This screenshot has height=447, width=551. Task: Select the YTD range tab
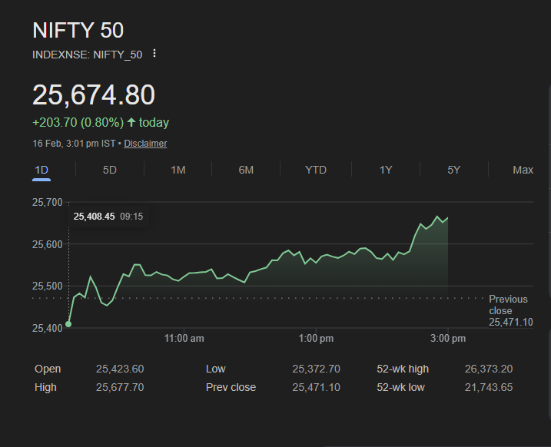(315, 170)
